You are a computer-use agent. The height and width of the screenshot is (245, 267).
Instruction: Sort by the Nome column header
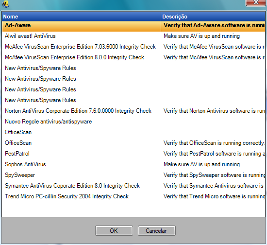82,17
